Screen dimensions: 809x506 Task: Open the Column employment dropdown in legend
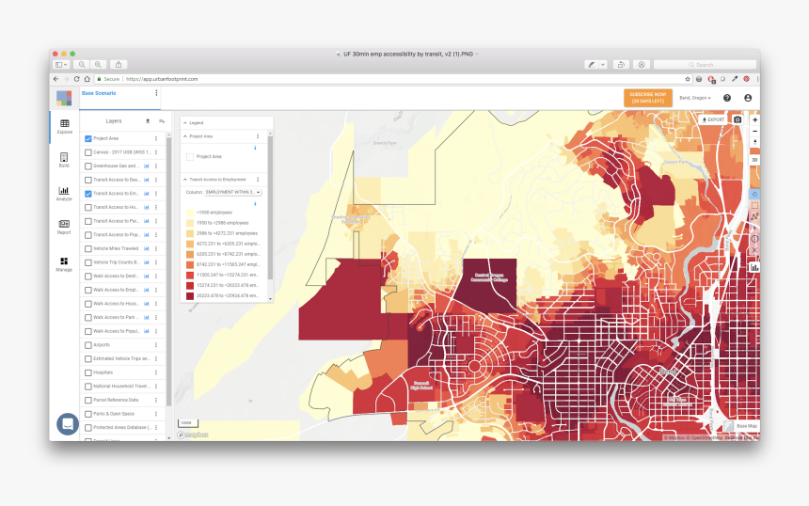(x=233, y=192)
